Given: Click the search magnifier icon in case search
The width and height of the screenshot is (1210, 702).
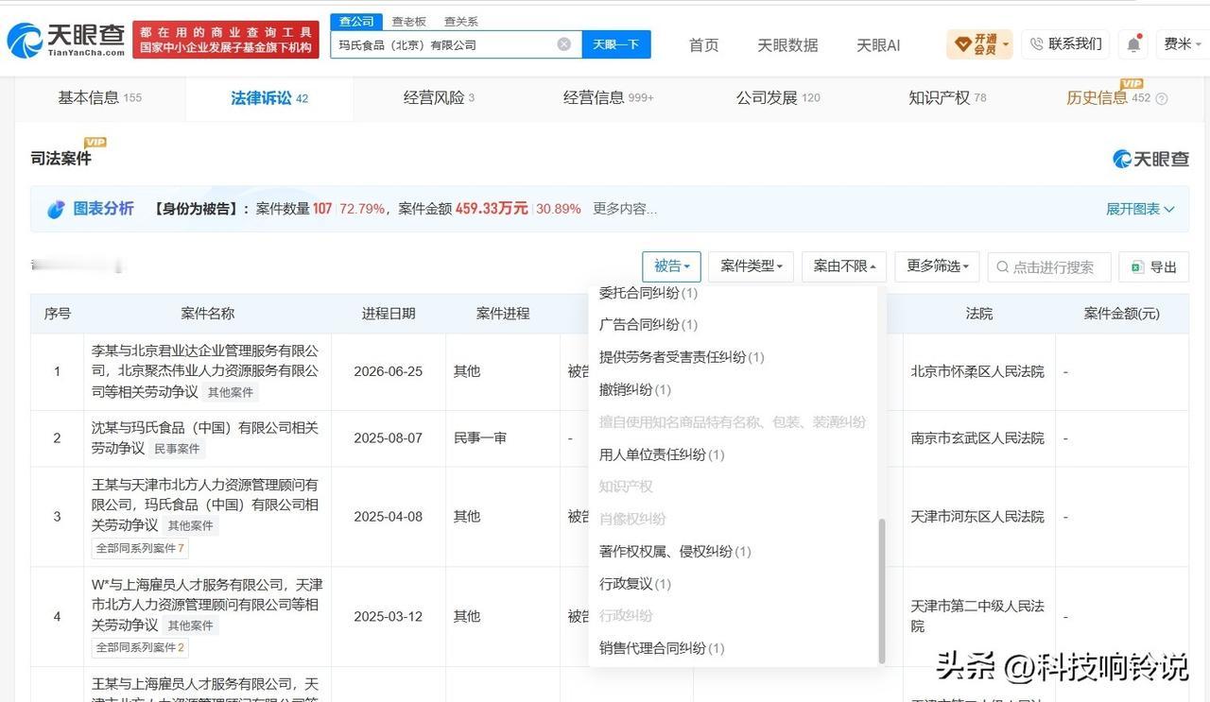Looking at the screenshot, I should [1003, 267].
